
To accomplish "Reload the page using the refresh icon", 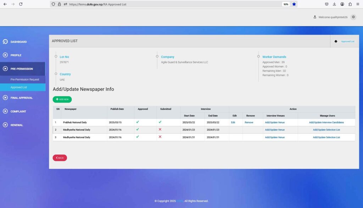I will [21, 4].
